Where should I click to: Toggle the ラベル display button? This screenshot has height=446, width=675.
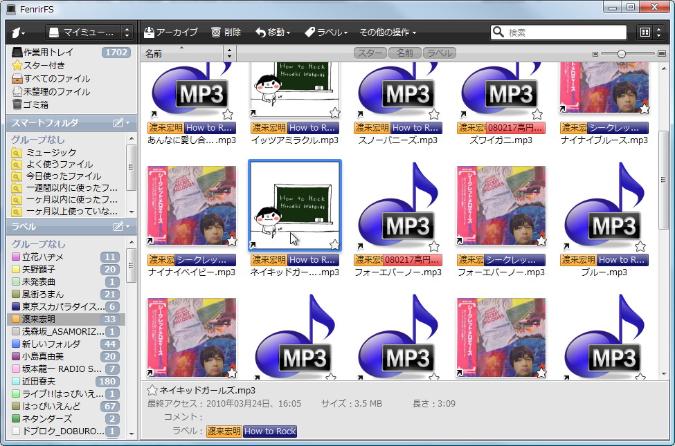pyautogui.click(x=440, y=53)
